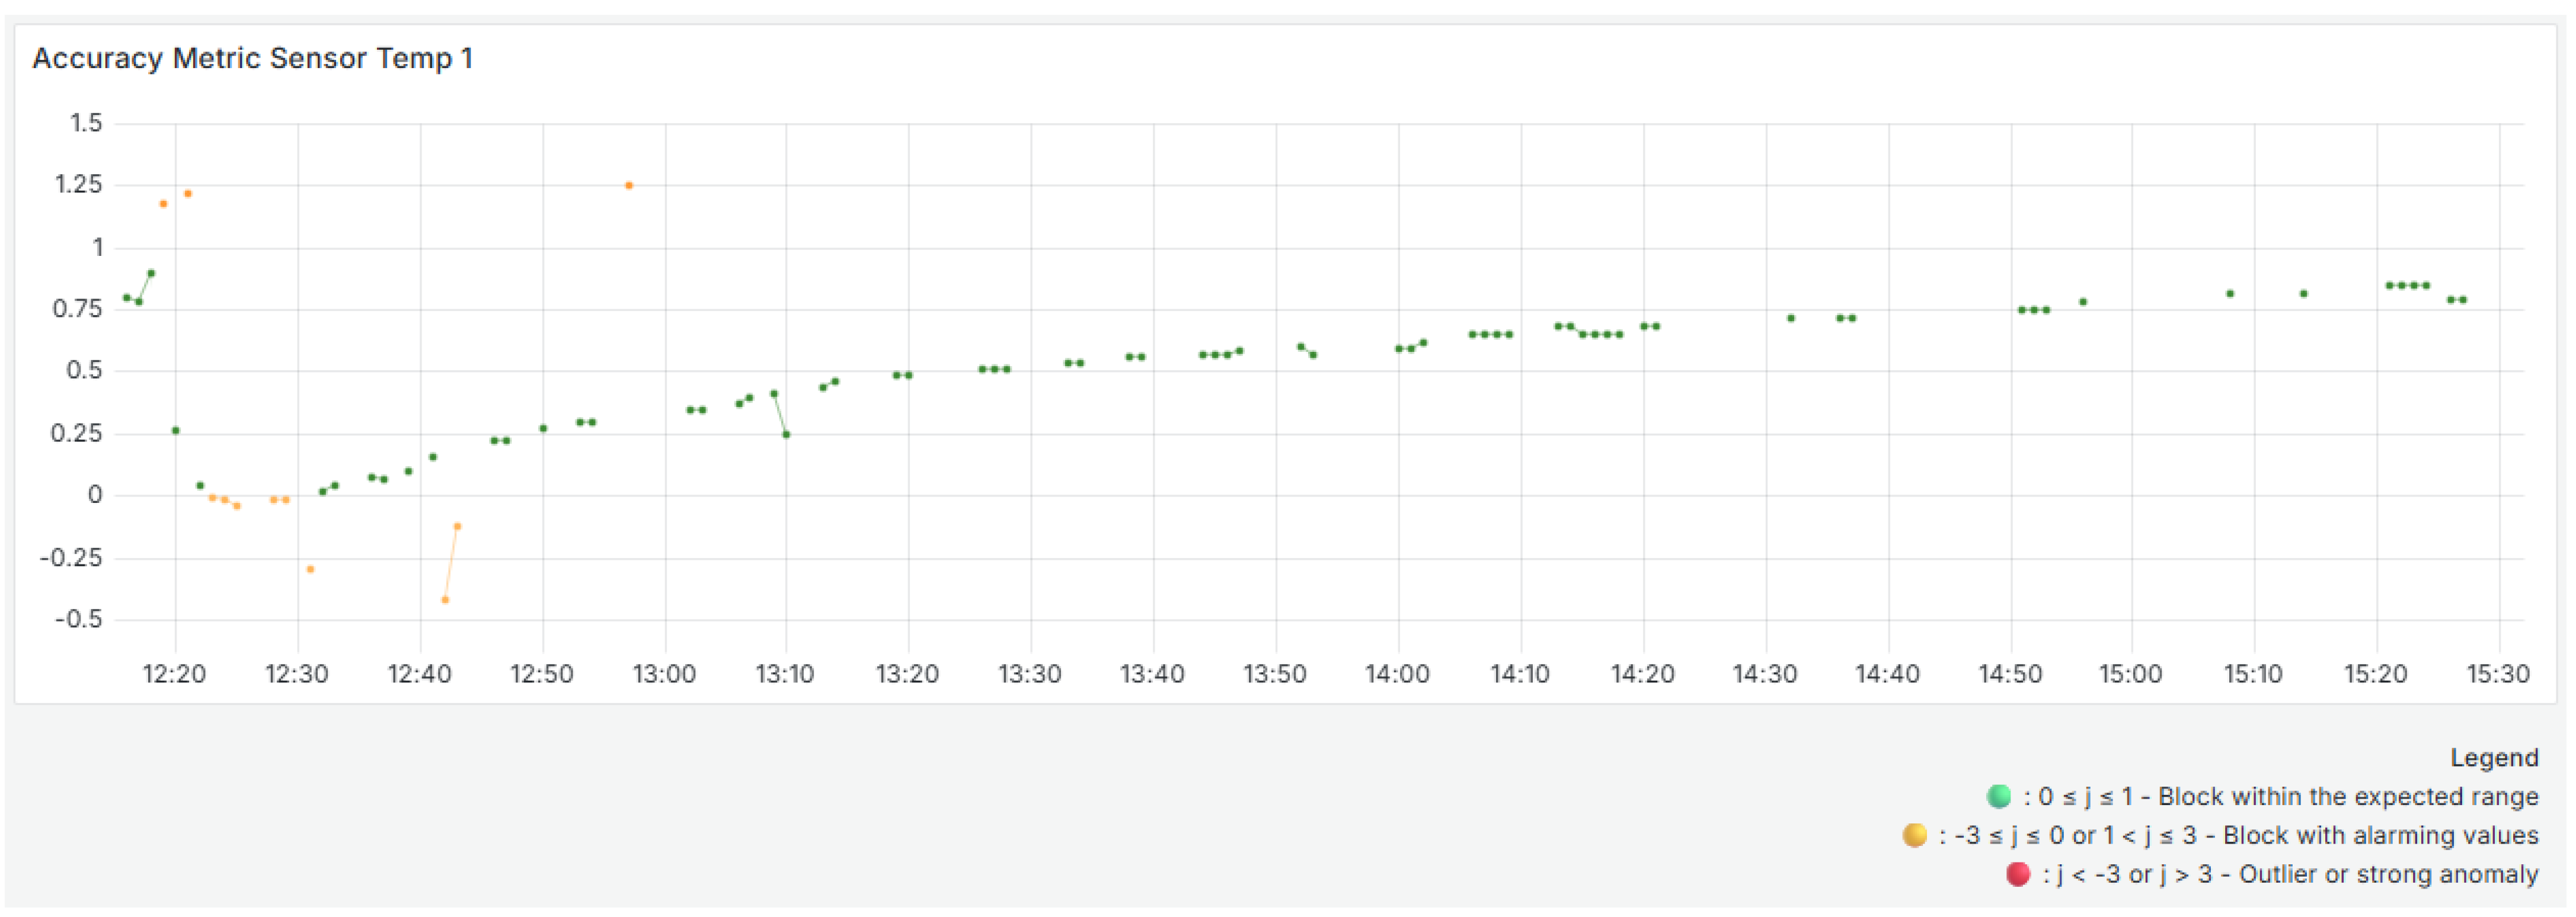Click the 13:00 x-axis time label
The width and height of the screenshot is (2576, 917).
(664, 674)
